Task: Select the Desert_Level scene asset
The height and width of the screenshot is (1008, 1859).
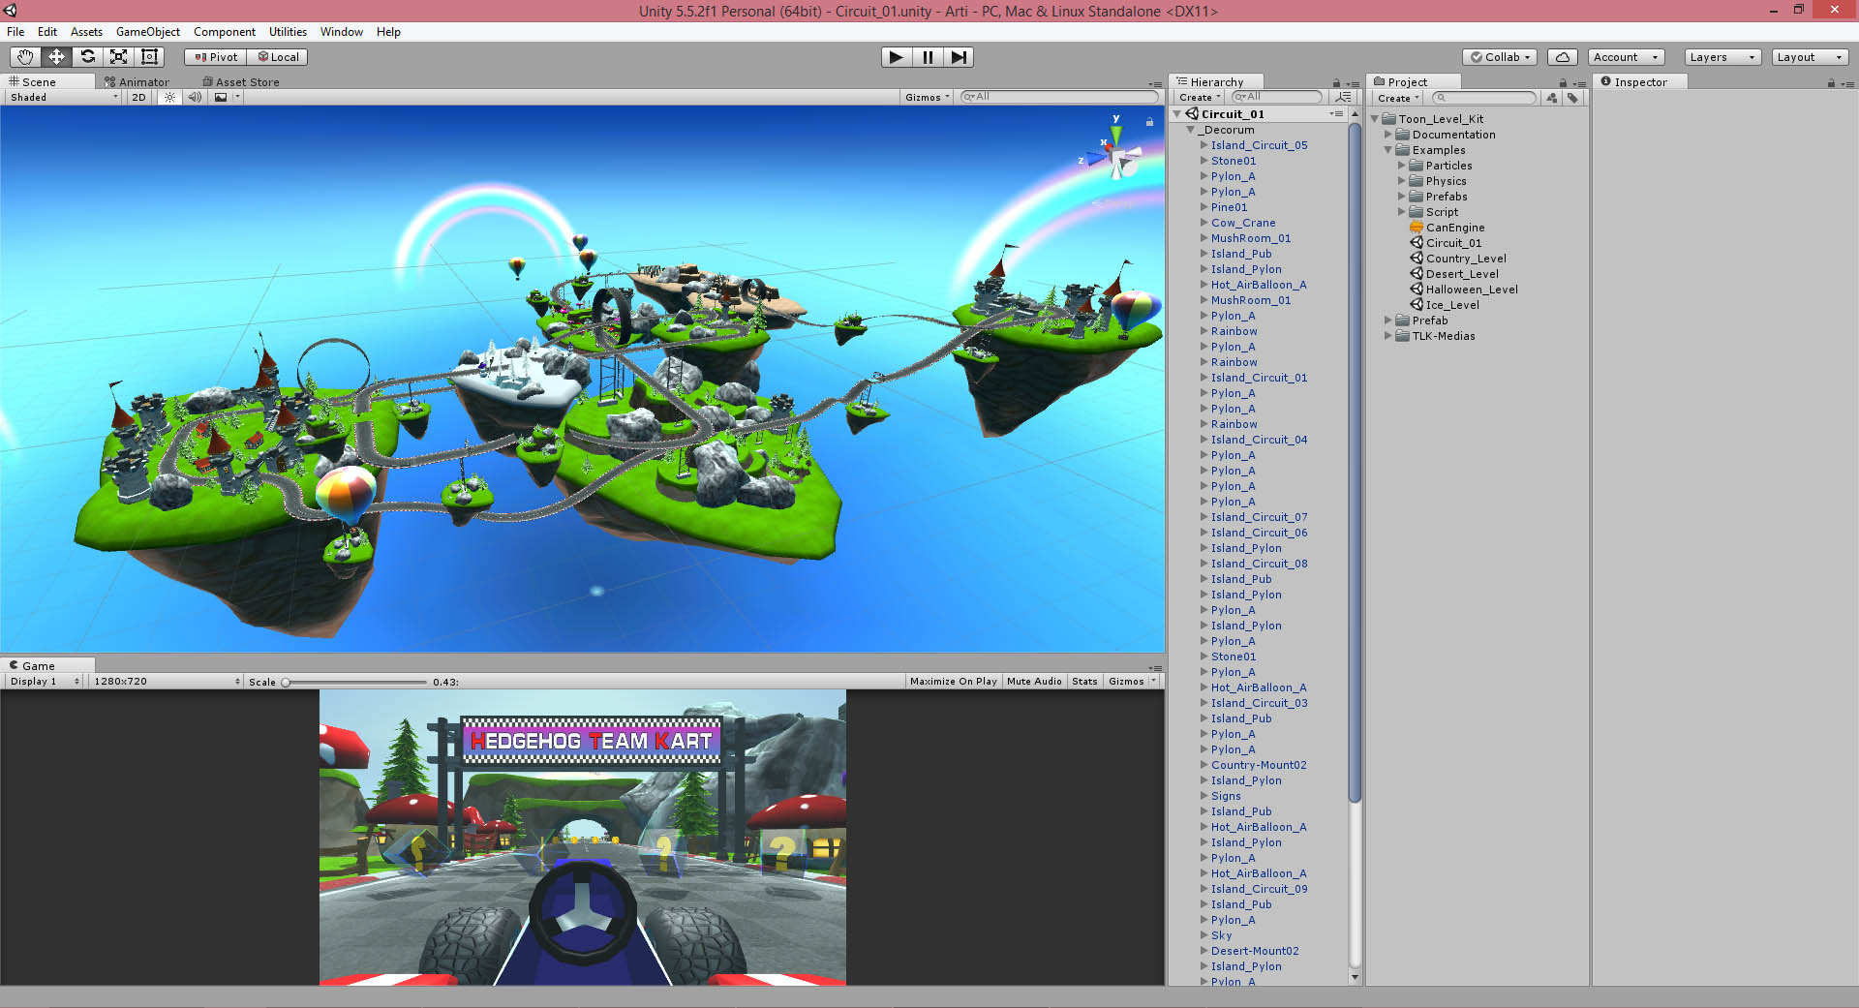Action: [x=1453, y=274]
